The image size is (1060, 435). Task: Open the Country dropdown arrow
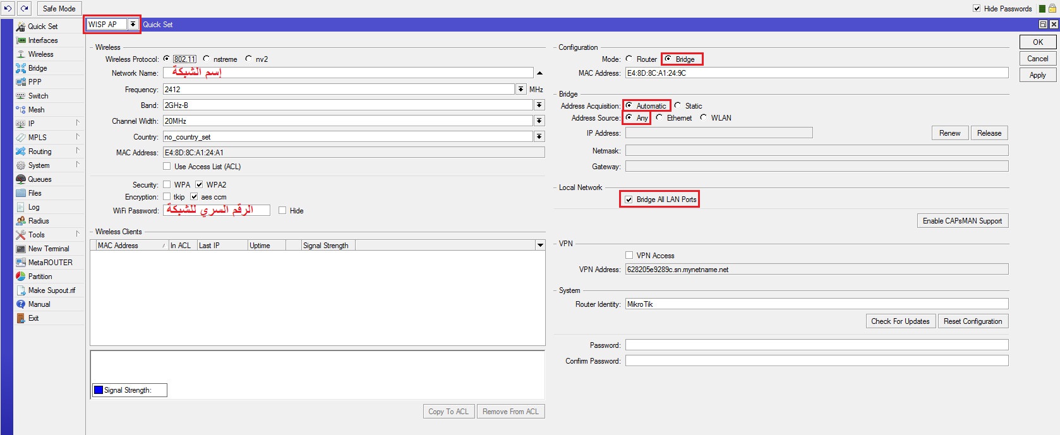[539, 137]
